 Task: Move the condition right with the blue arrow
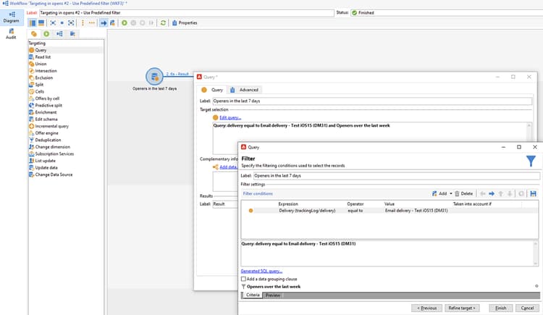(x=492, y=194)
